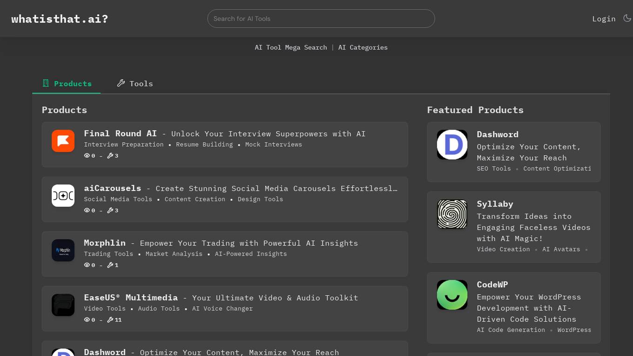Click the Syllaby spiral logo icon
Image resolution: width=633 pixels, height=356 pixels.
(452, 214)
